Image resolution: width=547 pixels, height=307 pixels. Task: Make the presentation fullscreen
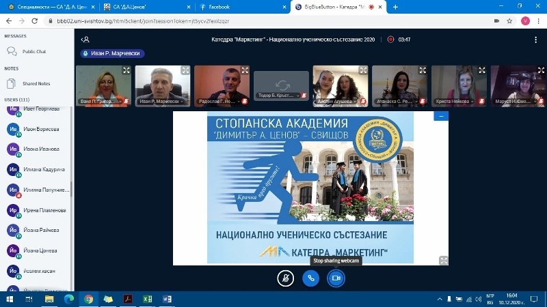(443, 261)
